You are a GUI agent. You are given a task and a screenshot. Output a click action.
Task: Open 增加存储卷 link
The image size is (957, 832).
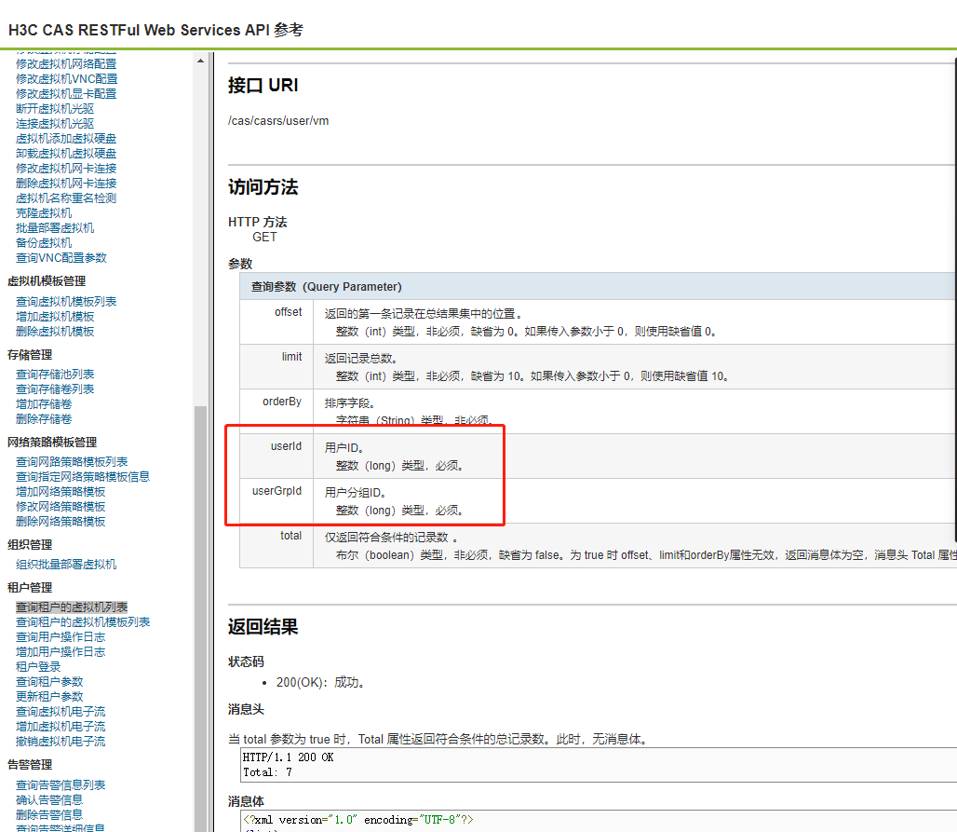tap(44, 404)
